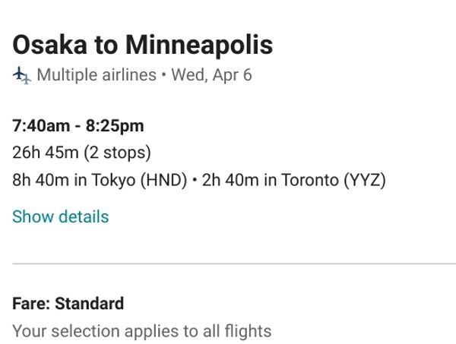
Task: Select the Multiple airlines label
Action: click(96, 75)
